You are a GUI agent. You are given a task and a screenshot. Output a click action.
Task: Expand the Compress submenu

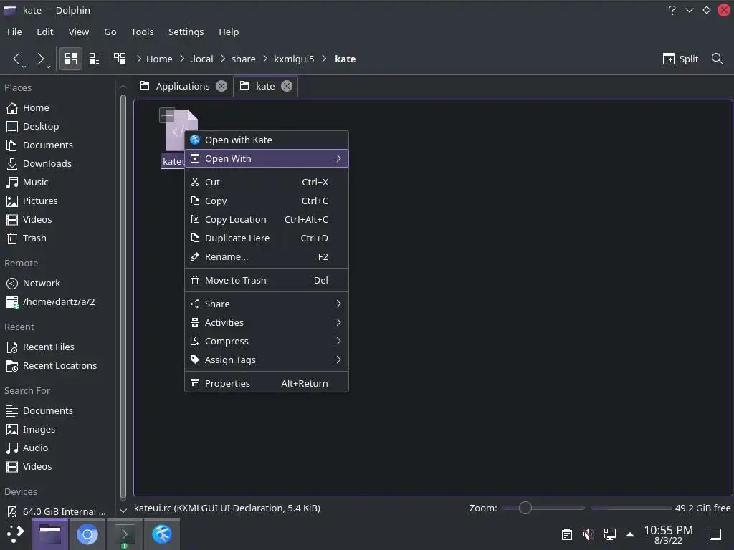click(267, 342)
